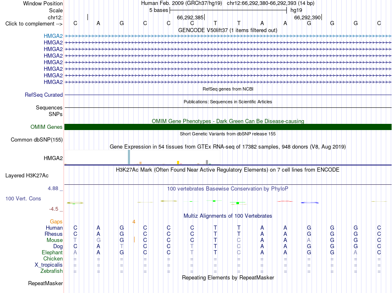This screenshot has width=392, height=293.
Task: Click the 66,292,385 position marker
Action: pyautogui.click(x=190, y=17)
